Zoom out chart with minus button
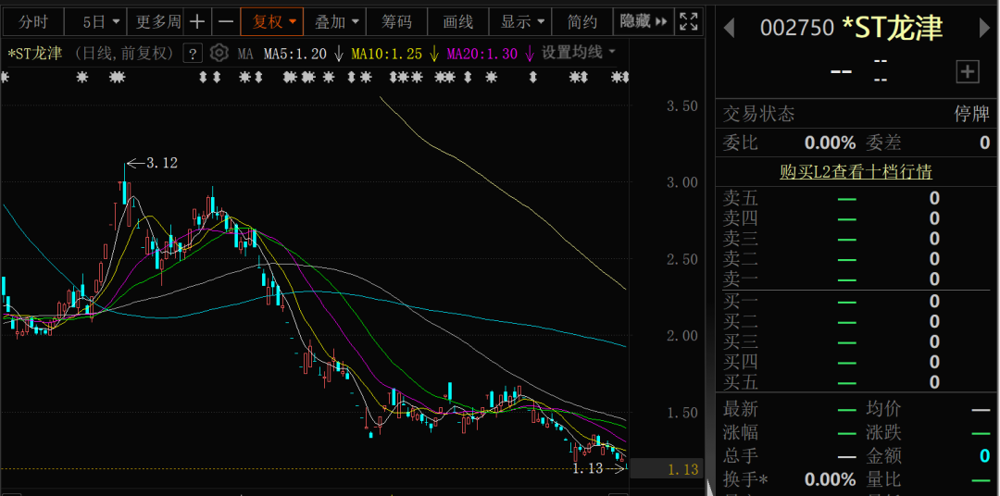This screenshot has width=1000, height=496. pos(225,21)
